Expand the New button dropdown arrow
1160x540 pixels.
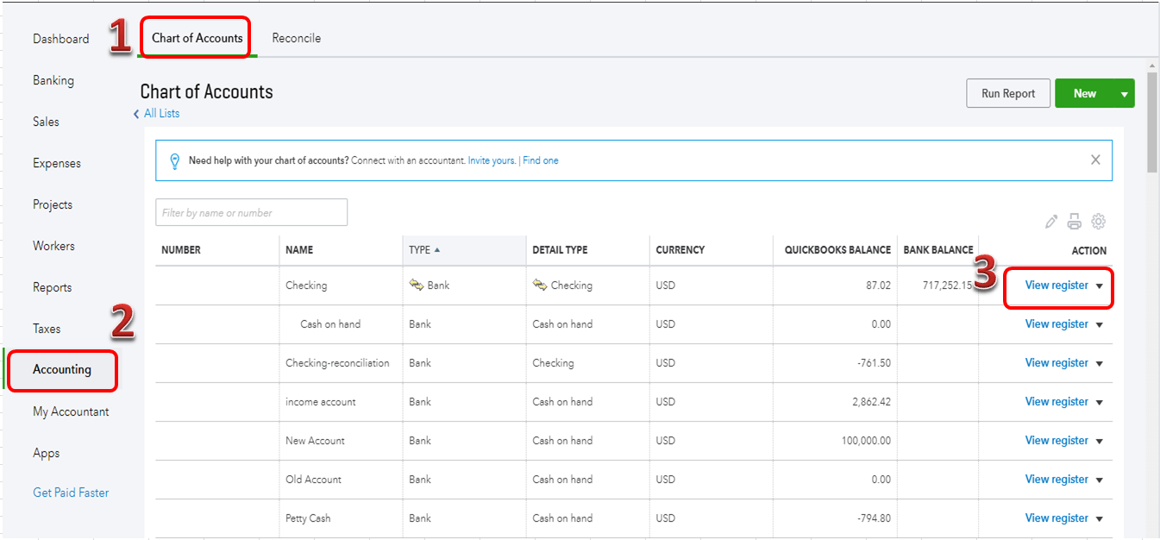click(1124, 94)
